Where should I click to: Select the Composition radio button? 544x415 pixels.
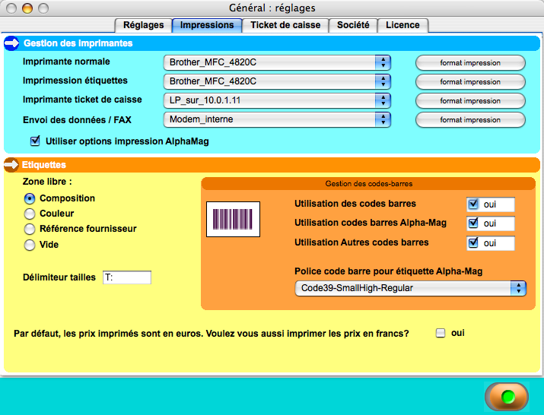point(30,198)
